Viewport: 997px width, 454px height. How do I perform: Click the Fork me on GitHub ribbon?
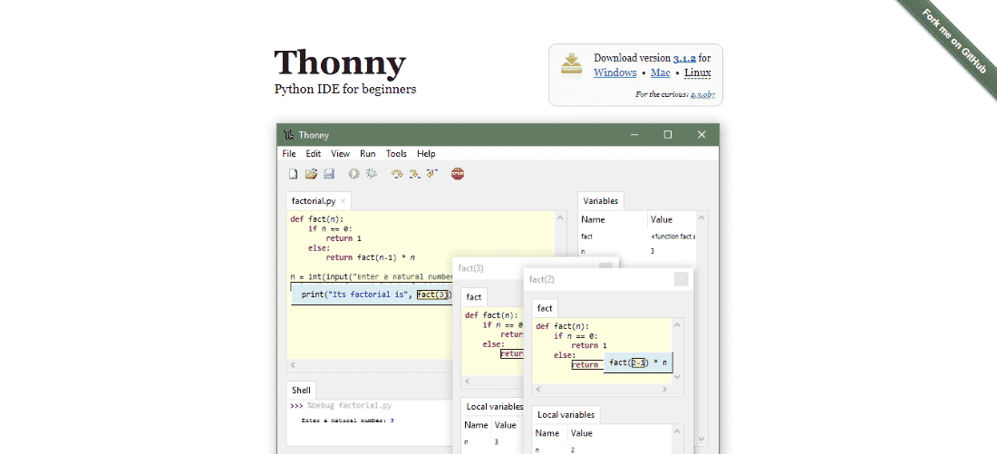point(953,43)
